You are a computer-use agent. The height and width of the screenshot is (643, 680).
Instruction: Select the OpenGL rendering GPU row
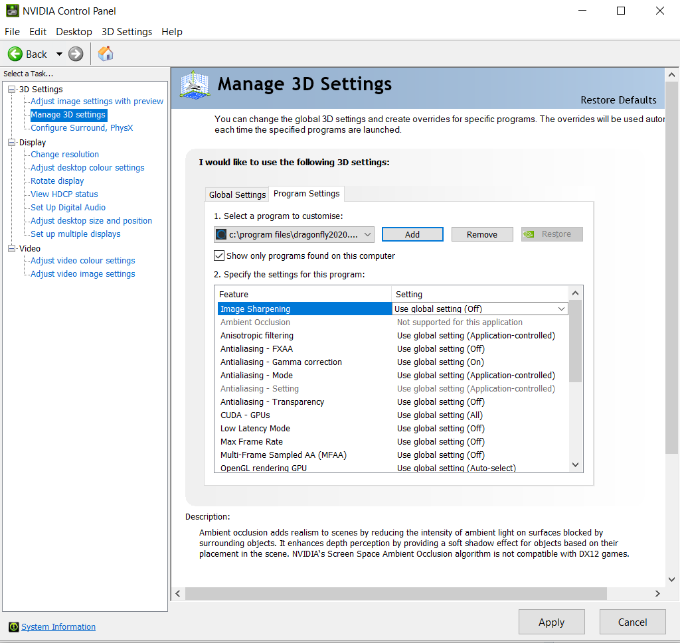[392, 468]
